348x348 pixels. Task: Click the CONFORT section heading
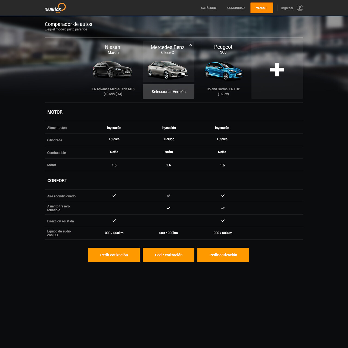[x=57, y=181]
